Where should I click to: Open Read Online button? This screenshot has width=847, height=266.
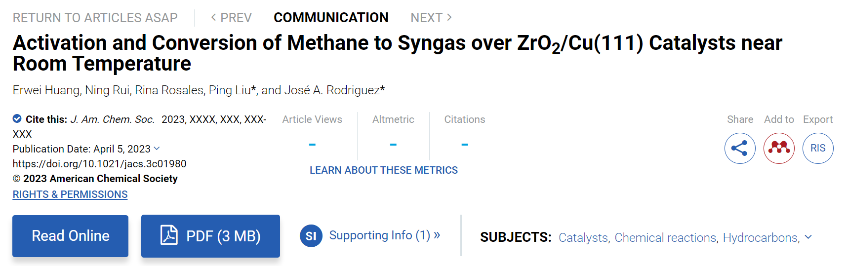70,236
